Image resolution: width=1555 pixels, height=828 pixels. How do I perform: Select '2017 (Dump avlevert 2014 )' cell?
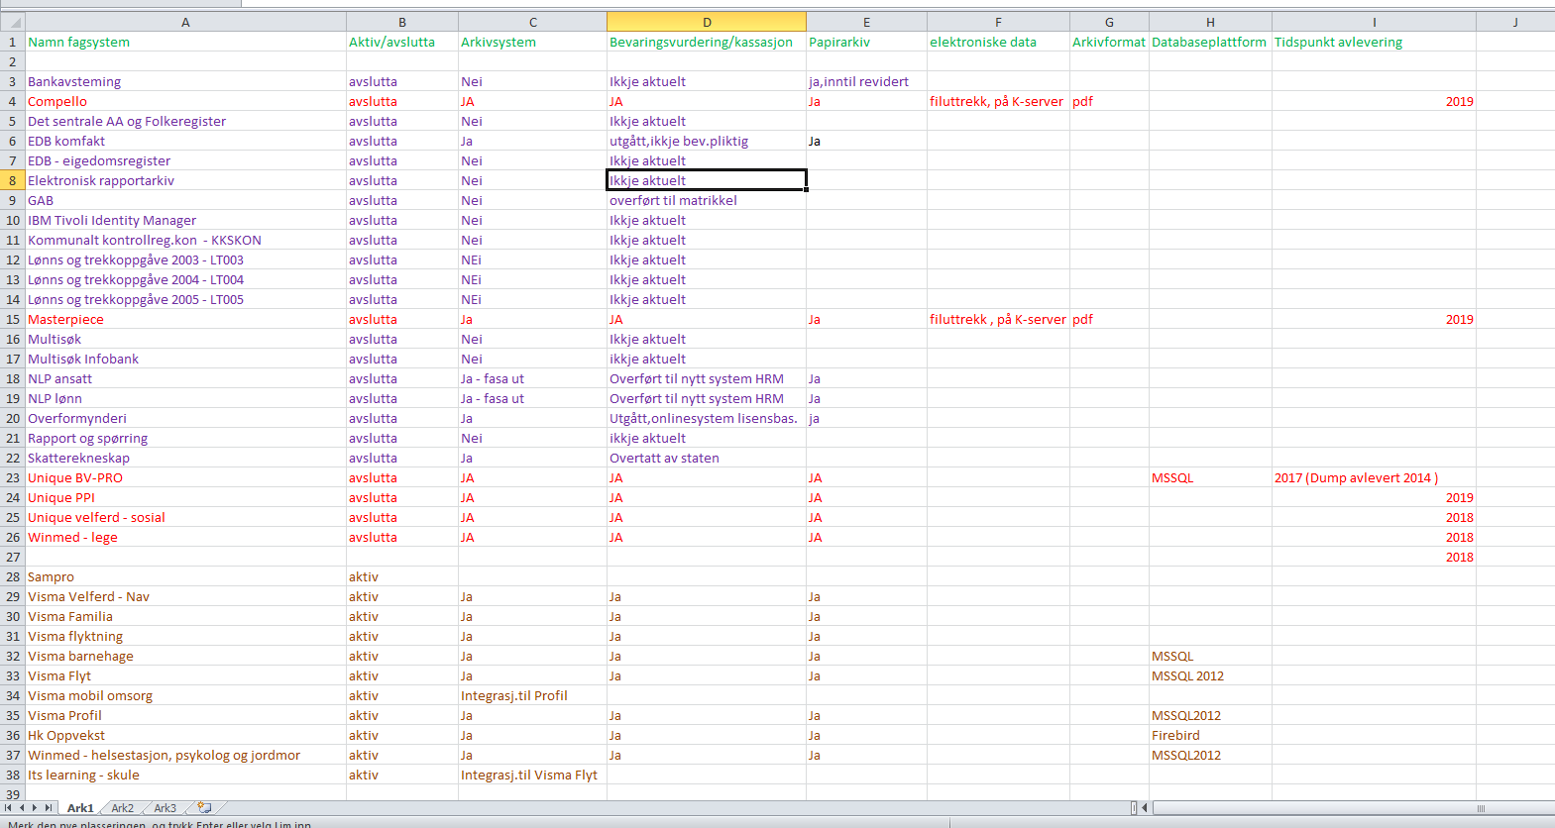pyautogui.click(x=1374, y=477)
